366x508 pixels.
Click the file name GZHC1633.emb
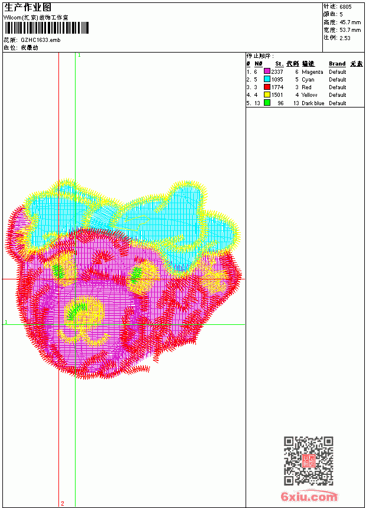pos(41,40)
